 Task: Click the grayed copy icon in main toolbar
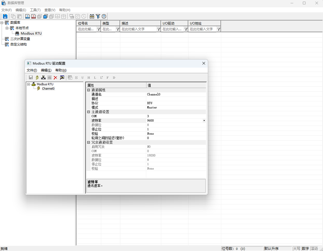click(x=13, y=16)
